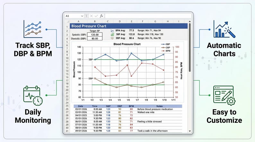Select column header E
The image size is (255, 142).
tap(131, 21)
